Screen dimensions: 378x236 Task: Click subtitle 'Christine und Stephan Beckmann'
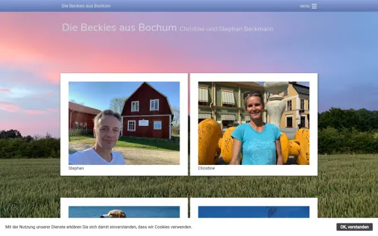point(227,29)
